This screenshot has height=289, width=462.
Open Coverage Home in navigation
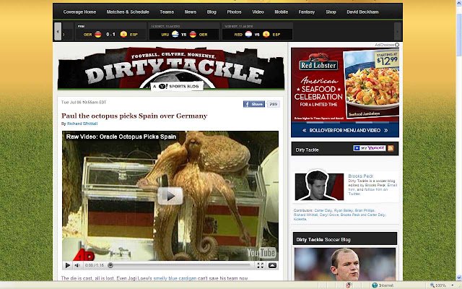[79, 12]
